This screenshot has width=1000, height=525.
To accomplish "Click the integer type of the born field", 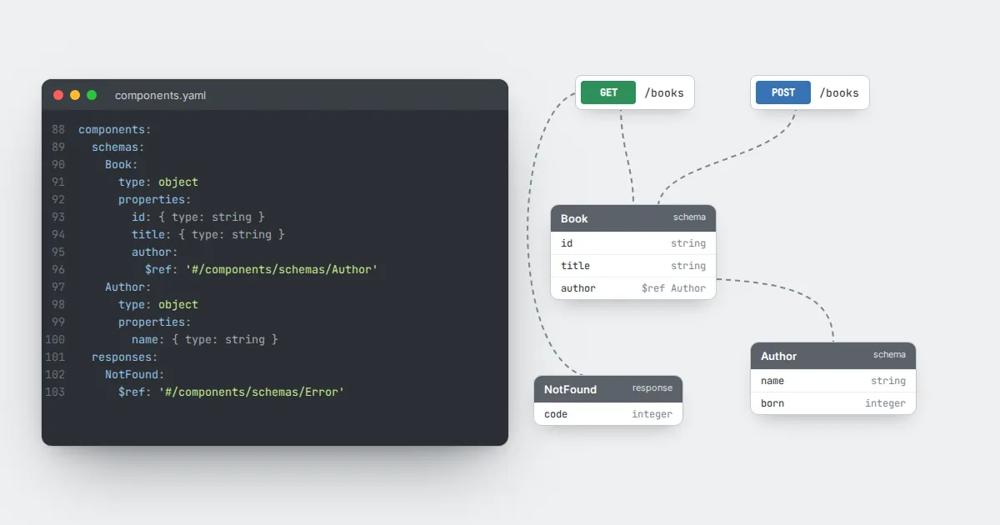I will (885, 403).
